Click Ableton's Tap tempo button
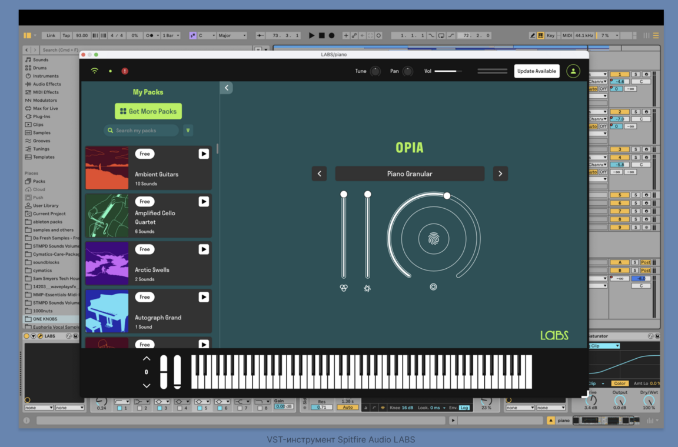This screenshot has height=447, width=678. click(66, 35)
